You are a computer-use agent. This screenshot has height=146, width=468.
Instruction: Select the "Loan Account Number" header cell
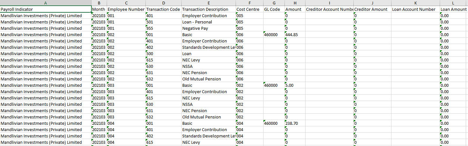(416, 9)
